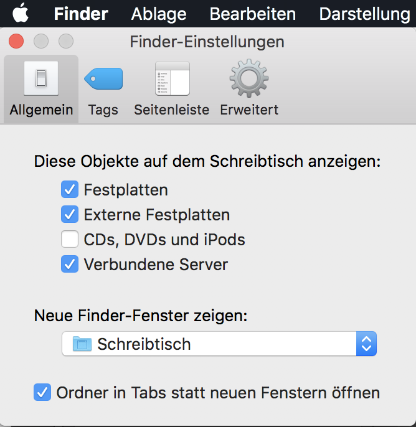The width and height of the screenshot is (416, 427).
Task: Click the folder icon beside Schreibtisch
Action: pyautogui.click(x=82, y=344)
